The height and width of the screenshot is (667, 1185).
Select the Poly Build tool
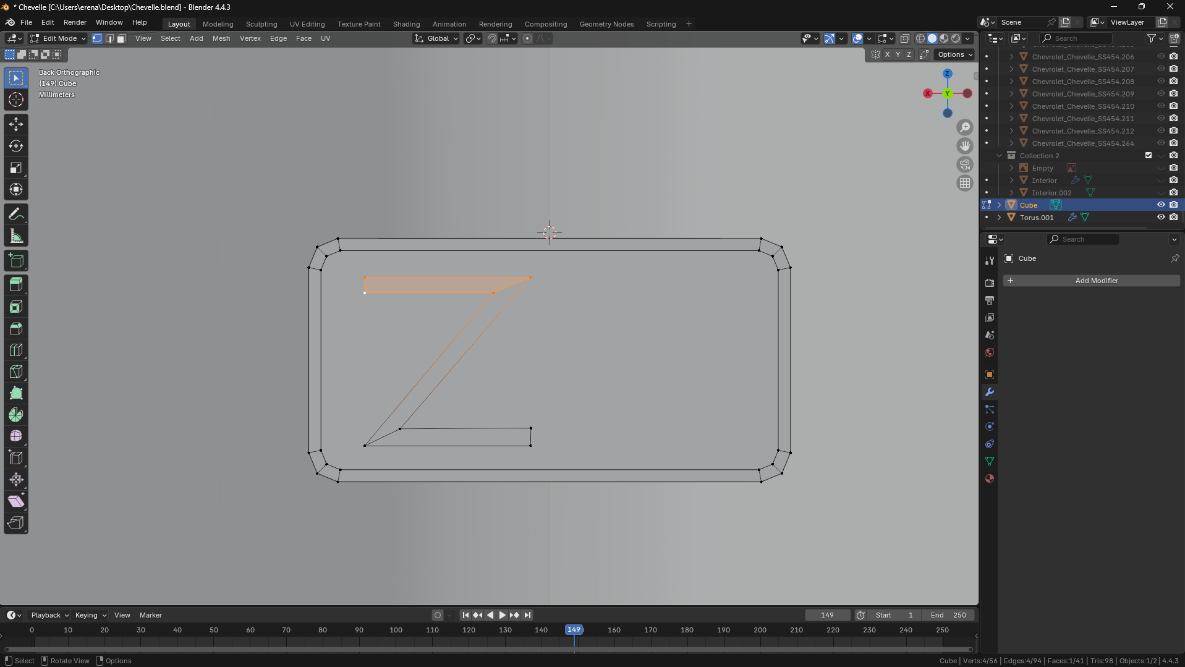16,393
